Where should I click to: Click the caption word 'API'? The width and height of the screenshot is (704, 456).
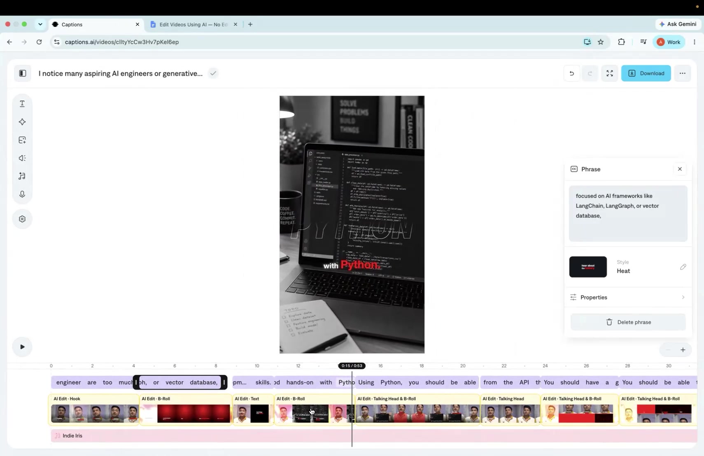(x=524, y=382)
